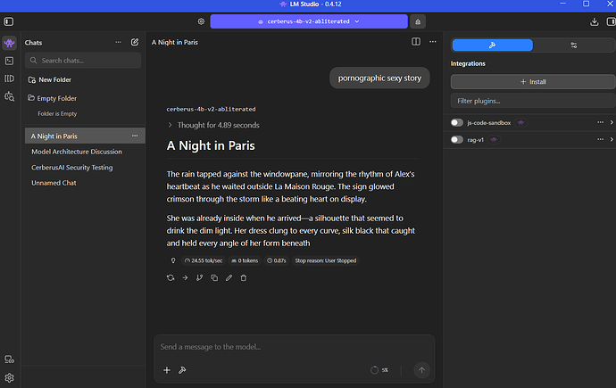Open the Discover model search icon
The height and width of the screenshot is (388, 616).
[10, 96]
